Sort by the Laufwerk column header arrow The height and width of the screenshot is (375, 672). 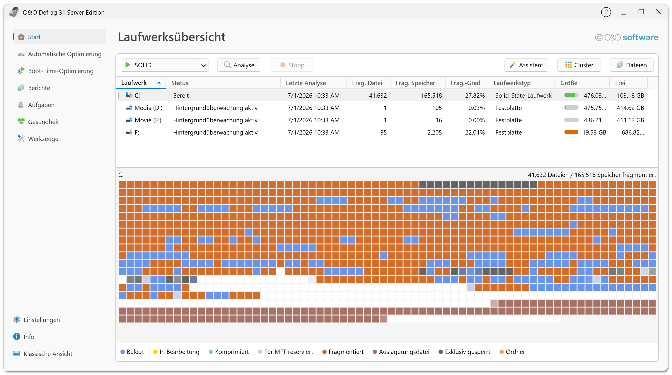(159, 83)
